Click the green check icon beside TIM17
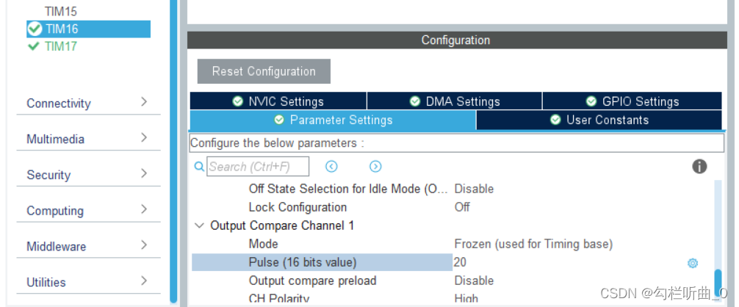 coord(34,46)
